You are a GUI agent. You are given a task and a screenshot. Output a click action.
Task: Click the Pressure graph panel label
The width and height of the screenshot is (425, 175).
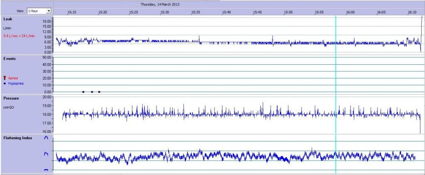click(x=11, y=99)
